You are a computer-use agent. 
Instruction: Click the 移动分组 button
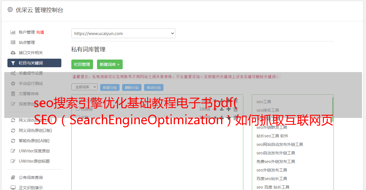(x=154, y=87)
